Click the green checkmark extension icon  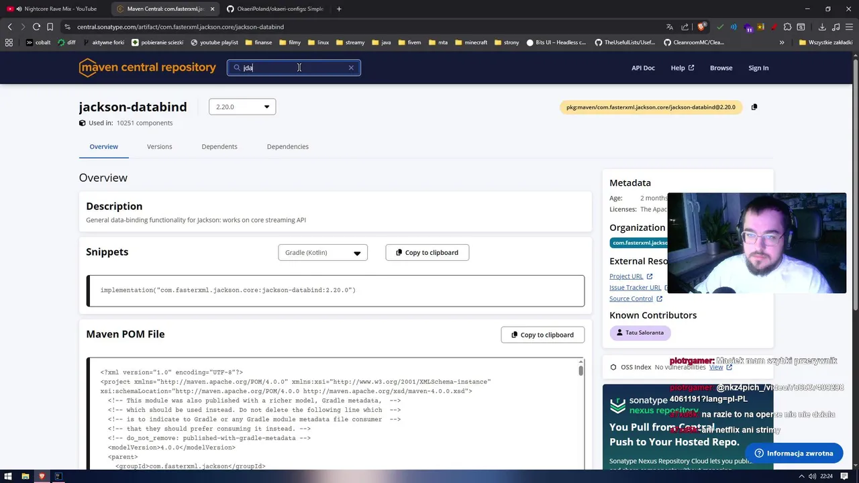pos(720,27)
